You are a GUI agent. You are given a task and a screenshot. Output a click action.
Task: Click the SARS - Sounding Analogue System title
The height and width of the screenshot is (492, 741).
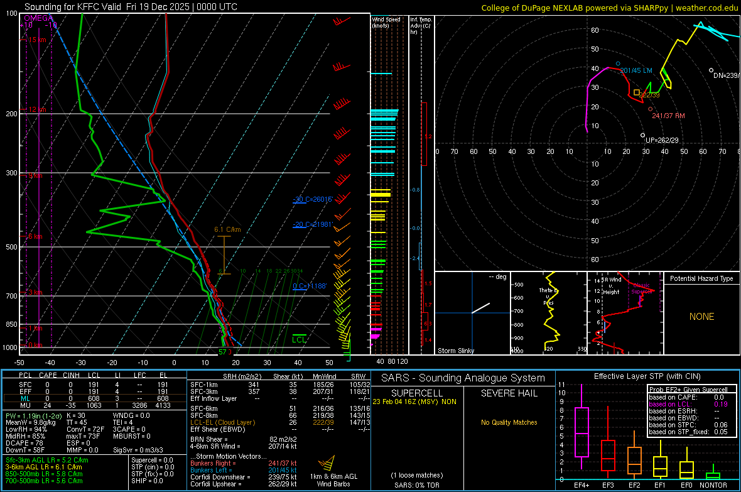click(x=463, y=378)
